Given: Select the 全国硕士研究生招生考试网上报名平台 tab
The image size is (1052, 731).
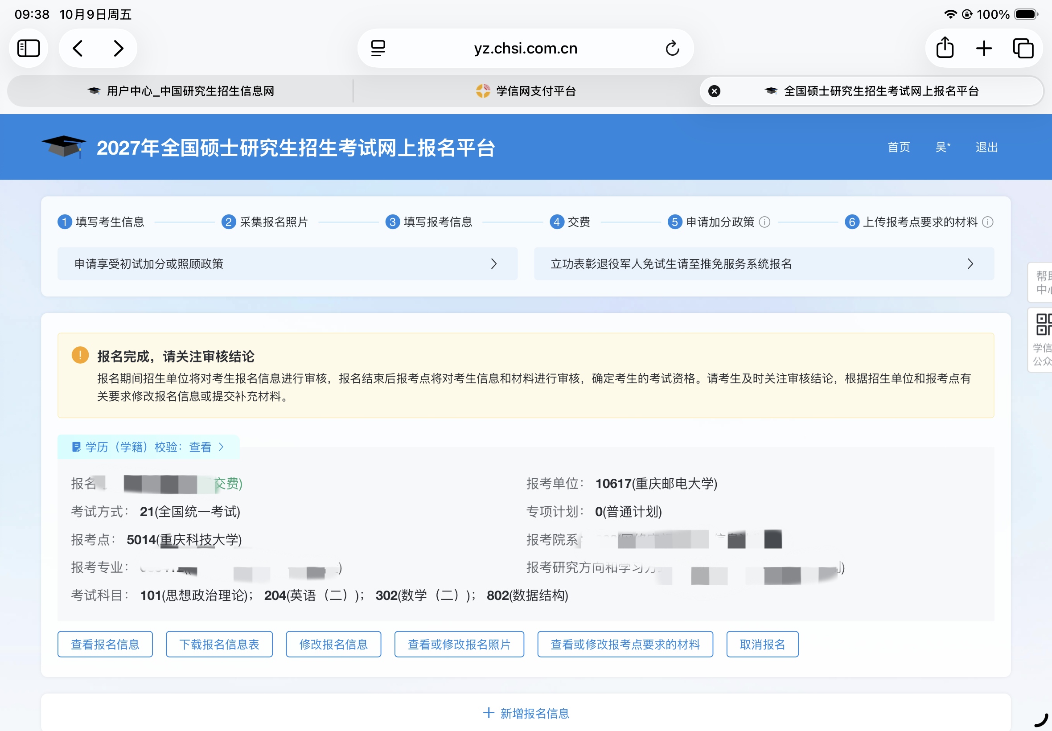Looking at the screenshot, I should [x=871, y=91].
